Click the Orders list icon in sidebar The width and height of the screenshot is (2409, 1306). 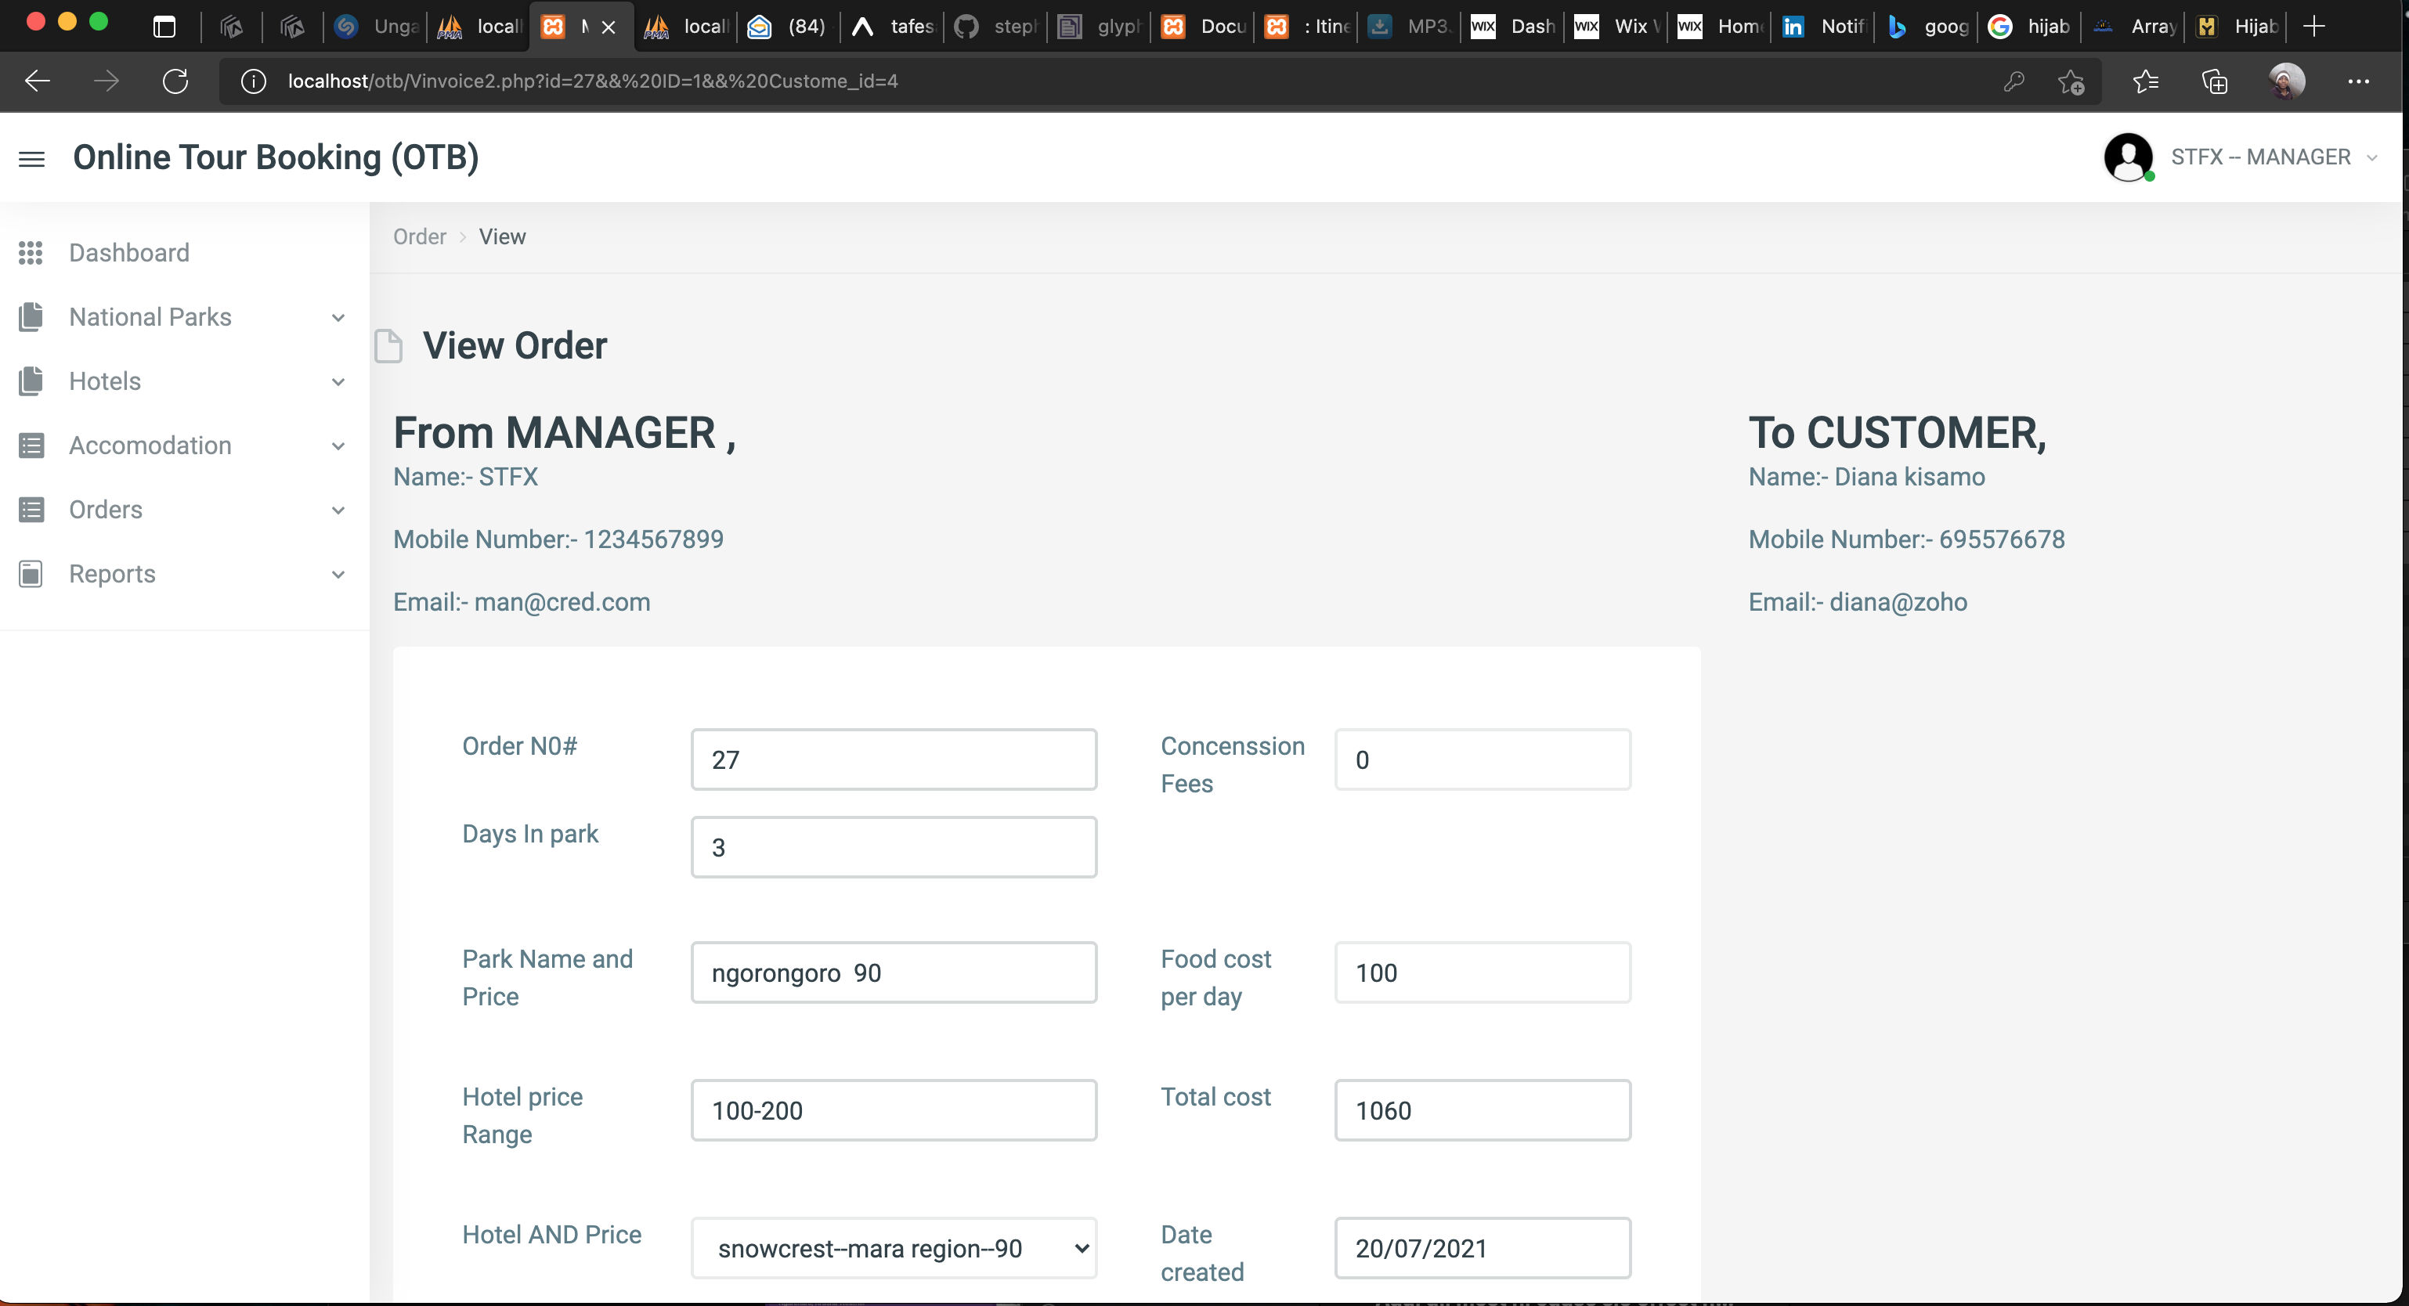click(x=31, y=510)
